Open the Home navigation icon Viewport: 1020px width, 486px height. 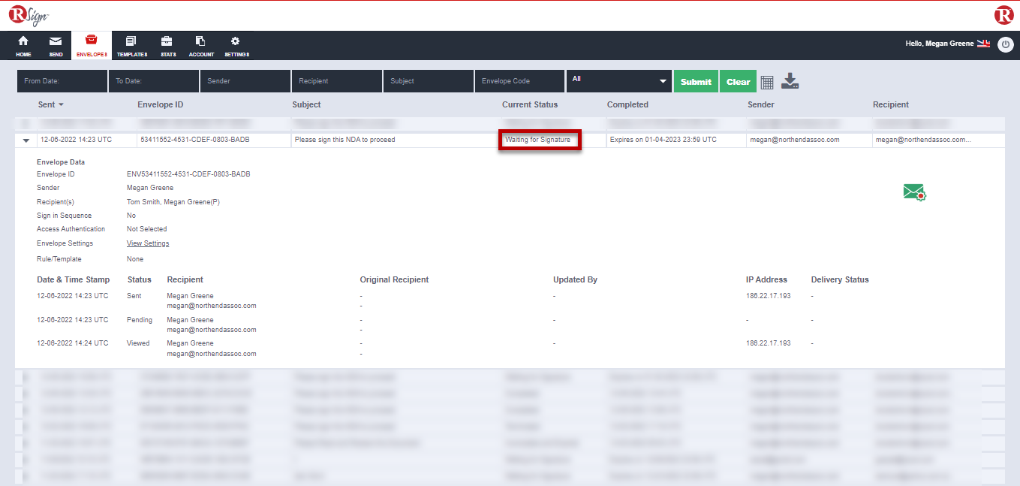point(23,45)
